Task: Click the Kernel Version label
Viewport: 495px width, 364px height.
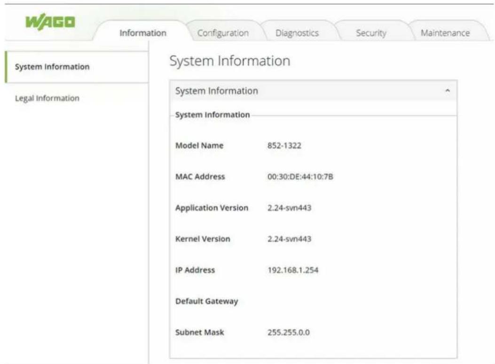Action: (203, 239)
